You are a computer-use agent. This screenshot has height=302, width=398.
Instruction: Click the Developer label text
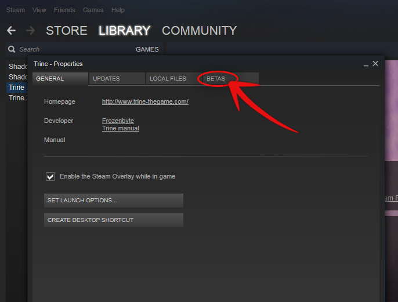pos(59,121)
